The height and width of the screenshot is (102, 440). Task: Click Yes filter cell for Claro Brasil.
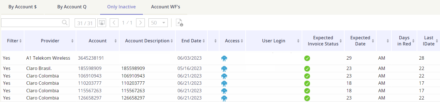click(x=6, y=68)
